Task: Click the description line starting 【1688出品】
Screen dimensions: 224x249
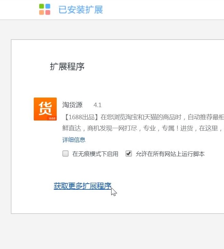Action: (x=143, y=117)
